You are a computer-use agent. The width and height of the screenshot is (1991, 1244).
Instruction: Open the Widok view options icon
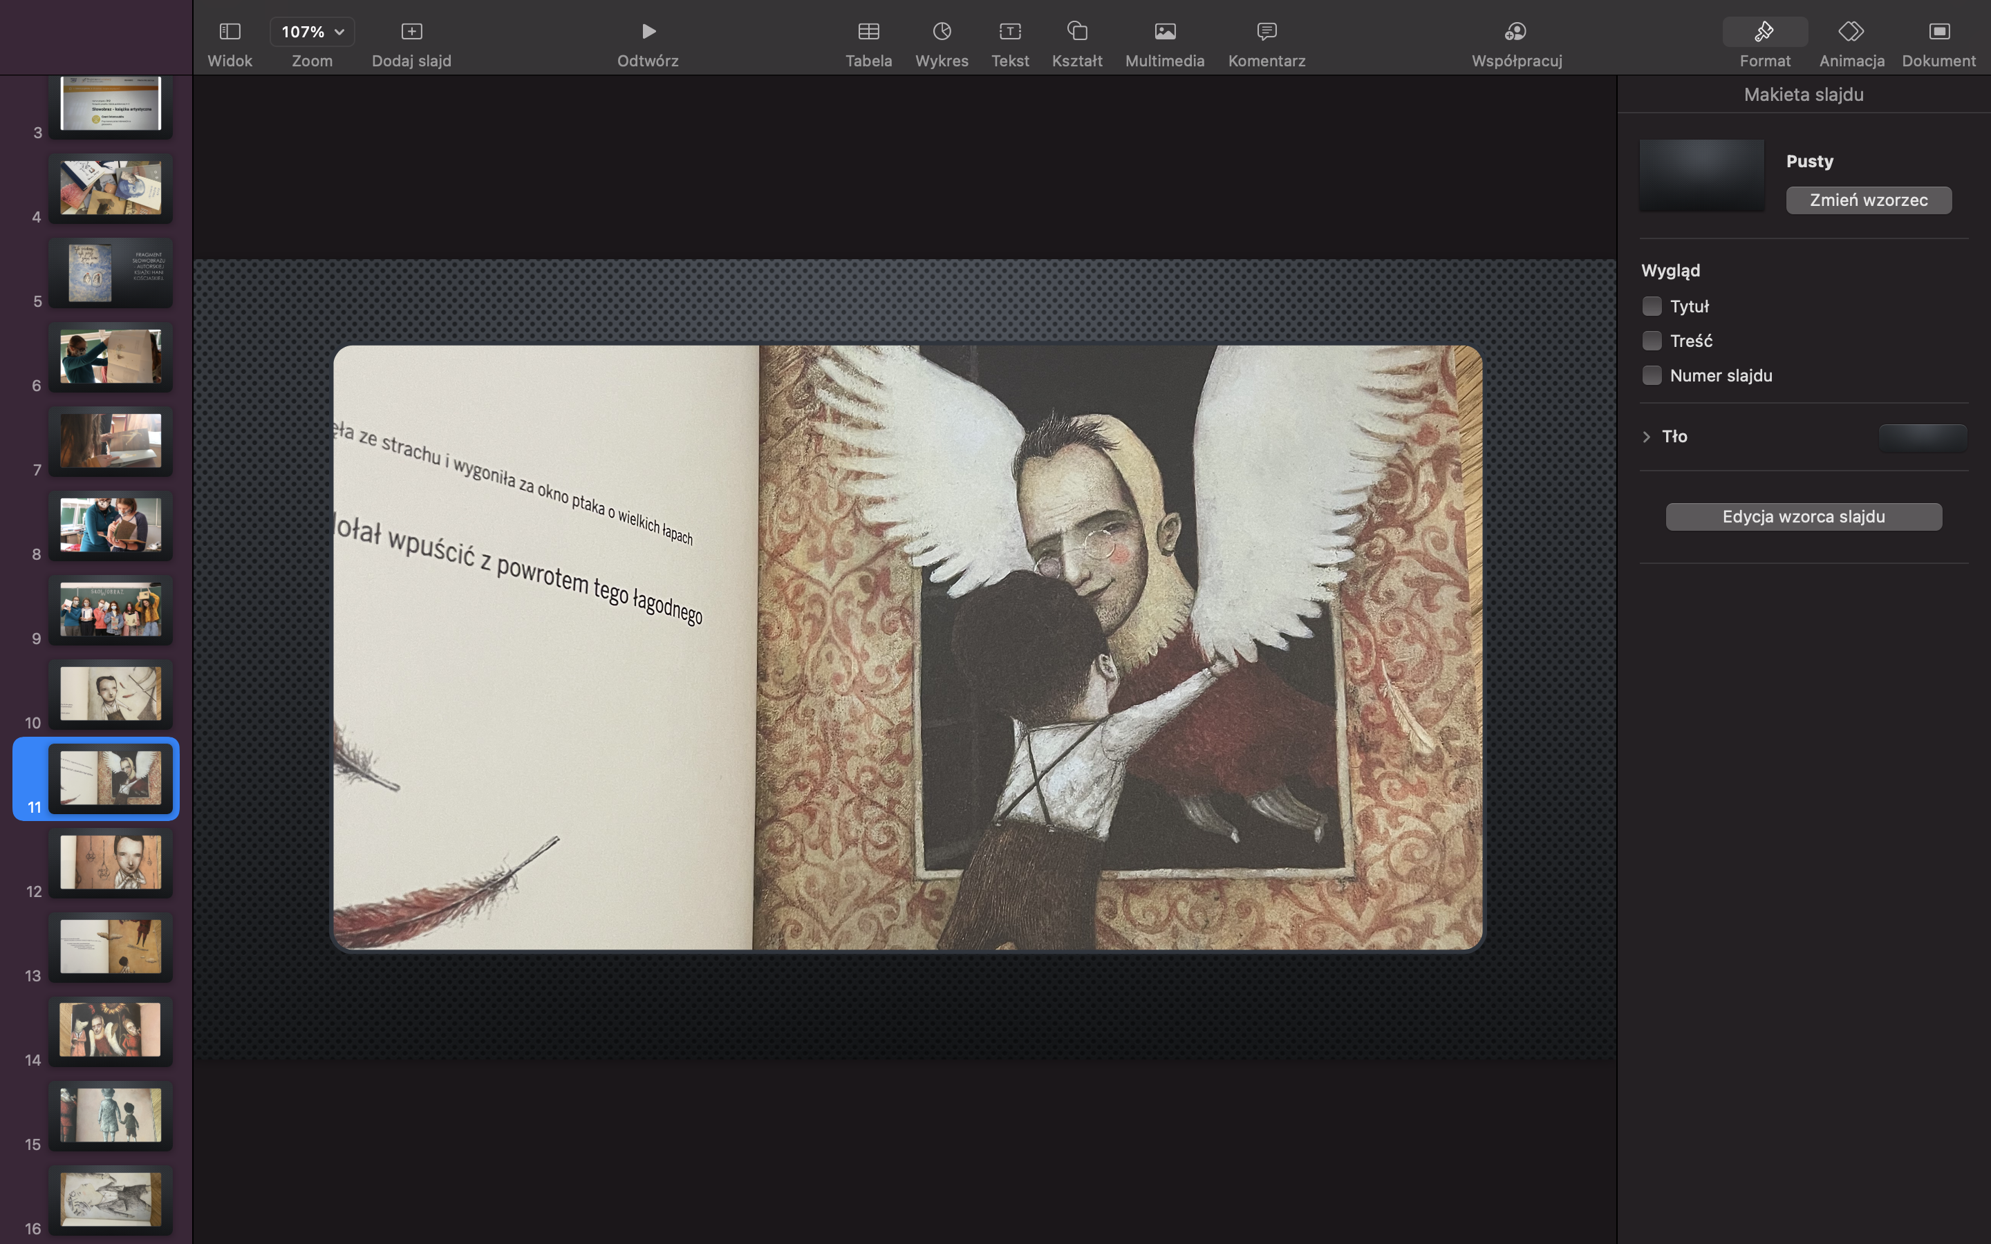pos(230,32)
